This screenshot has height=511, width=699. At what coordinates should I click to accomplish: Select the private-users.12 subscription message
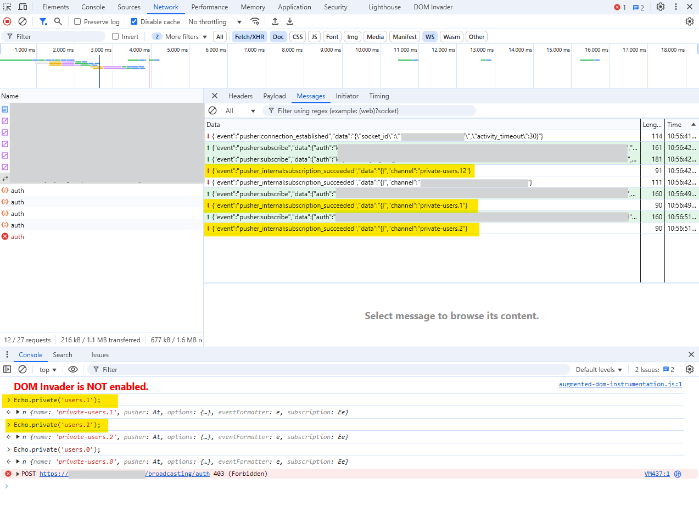click(422, 171)
